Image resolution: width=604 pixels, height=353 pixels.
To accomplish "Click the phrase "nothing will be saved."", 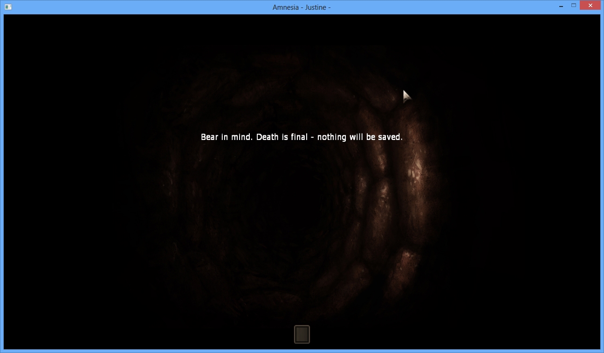I will [x=359, y=137].
